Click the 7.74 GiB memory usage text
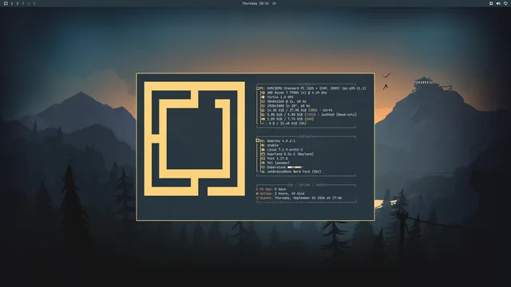This screenshot has width=511, height=287. [x=291, y=119]
